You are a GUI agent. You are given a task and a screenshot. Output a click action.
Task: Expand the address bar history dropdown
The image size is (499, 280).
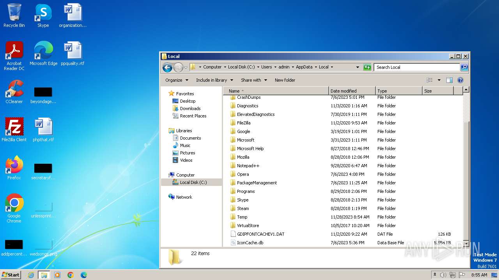(x=357, y=67)
